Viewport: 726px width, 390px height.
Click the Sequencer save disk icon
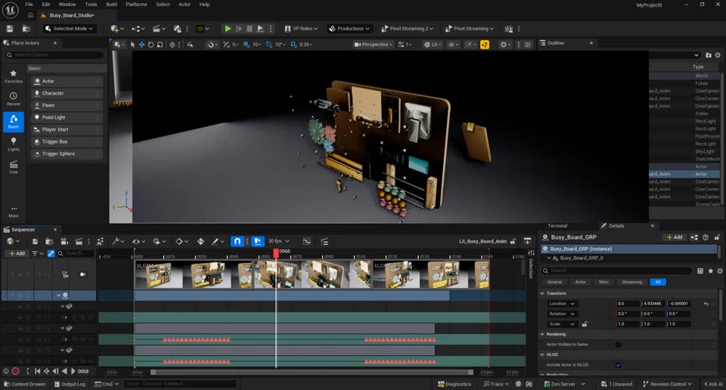35,241
